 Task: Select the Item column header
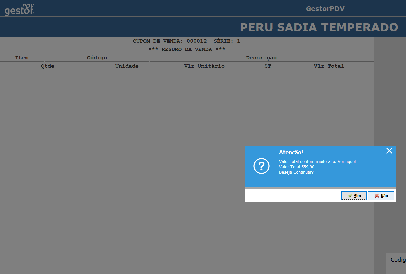tap(22, 58)
